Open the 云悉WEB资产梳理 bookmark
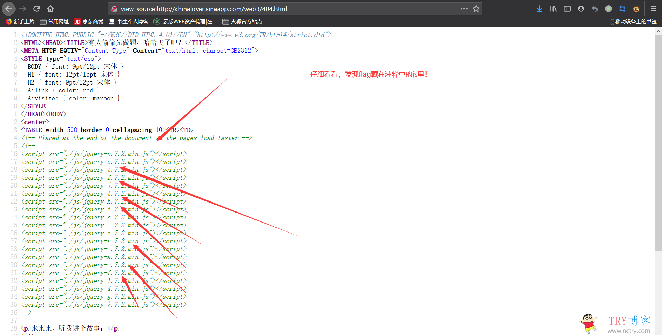Viewport: 662px width, 335px height. pos(185,22)
